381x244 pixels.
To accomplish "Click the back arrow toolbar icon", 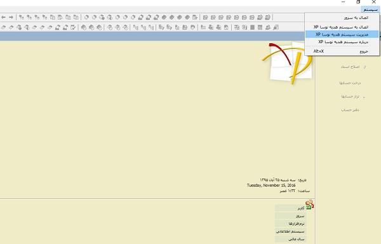I will tap(4, 17).
